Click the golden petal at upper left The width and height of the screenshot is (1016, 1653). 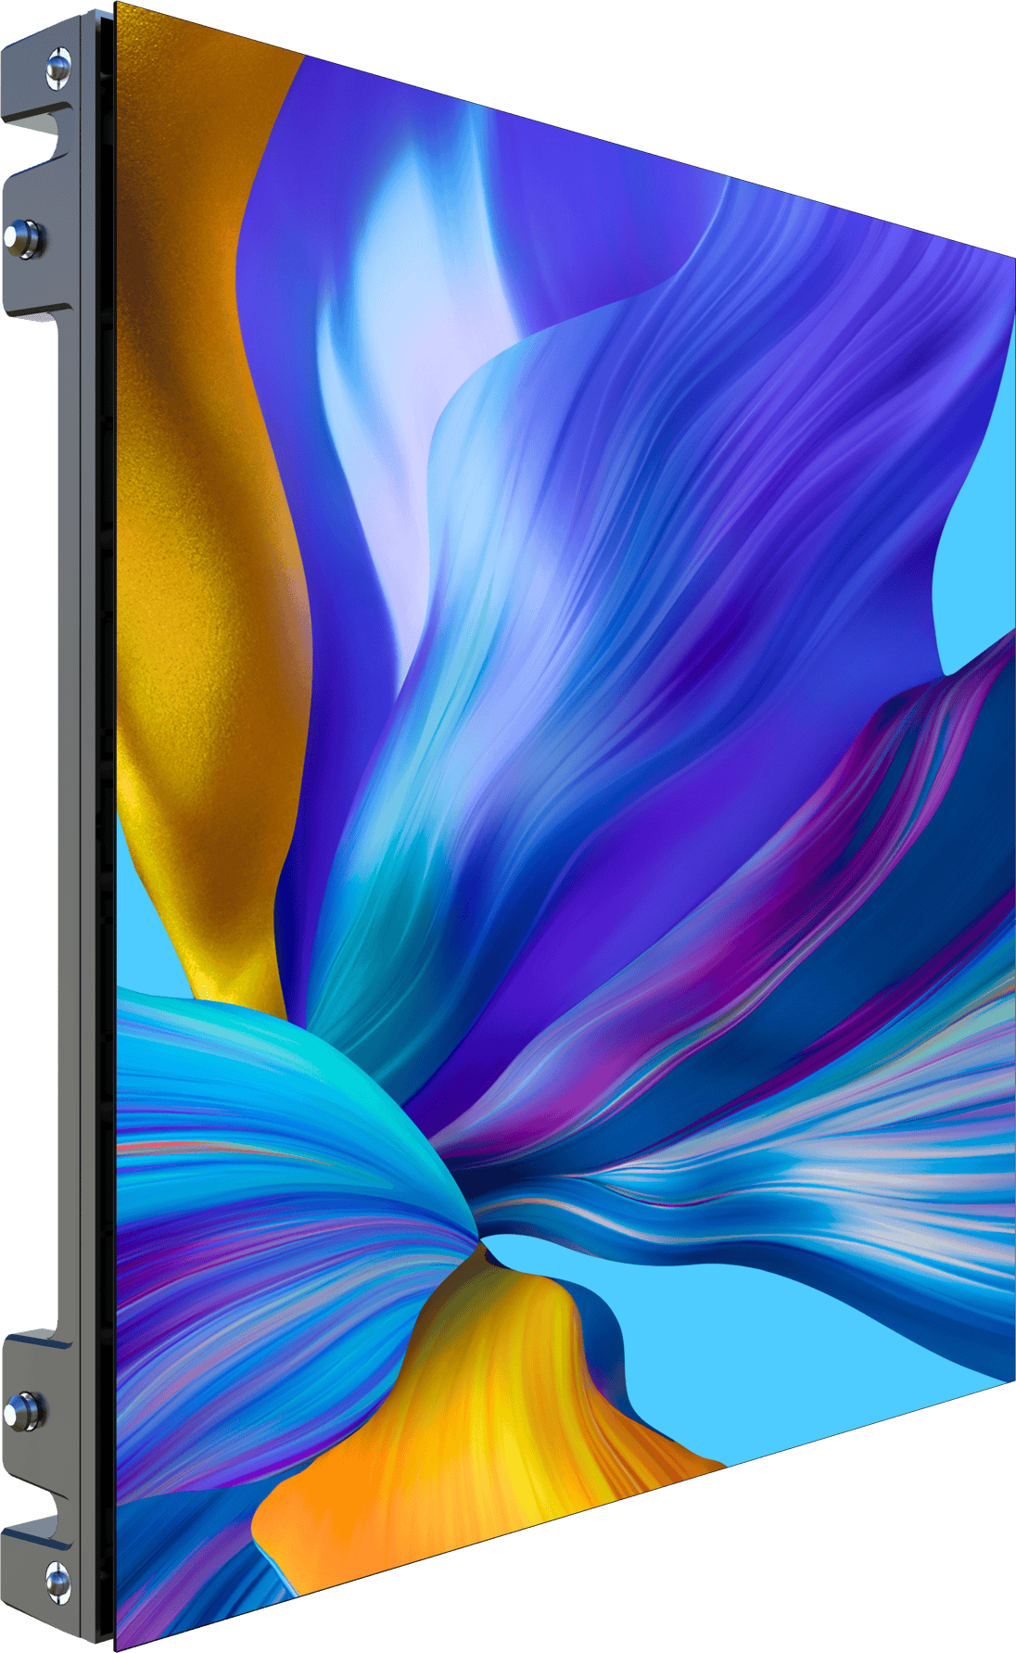pos(204,464)
